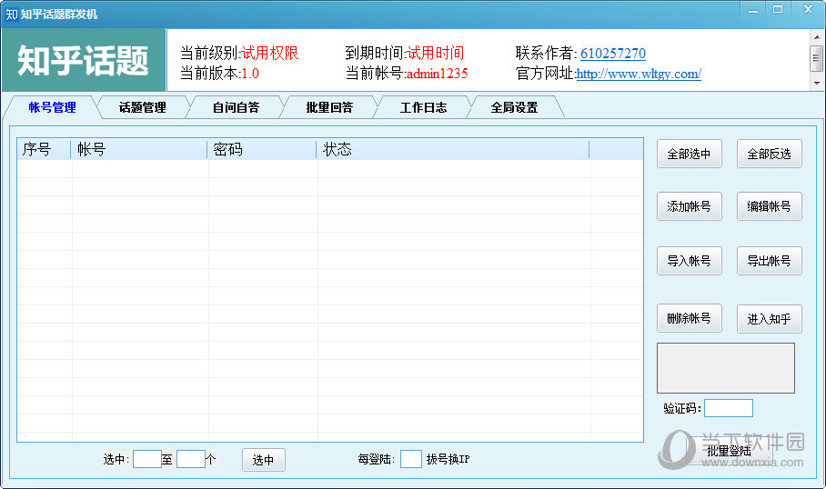
Task: Maximize the 知乎话题群发机 window
Action: (x=778, y=9)
